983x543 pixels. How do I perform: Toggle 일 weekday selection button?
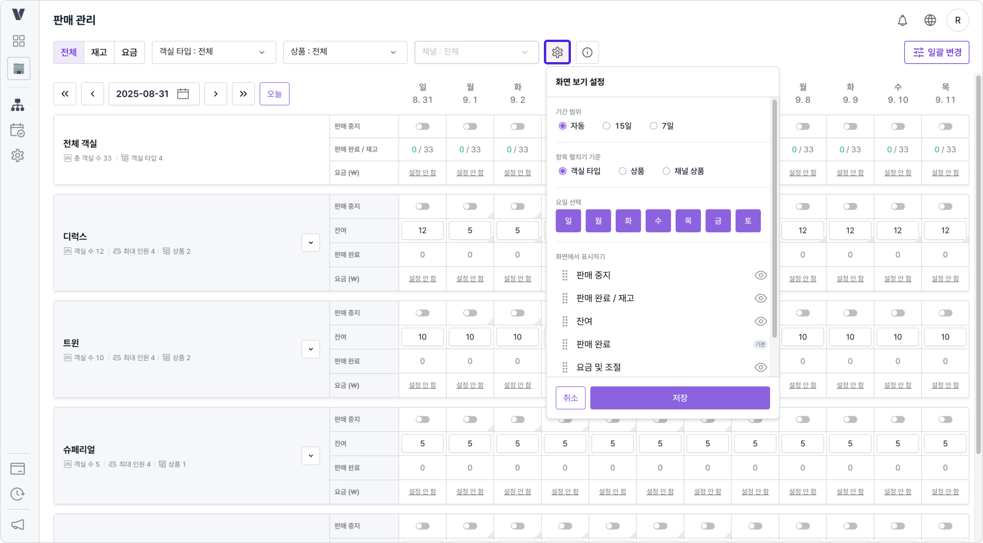569,221
